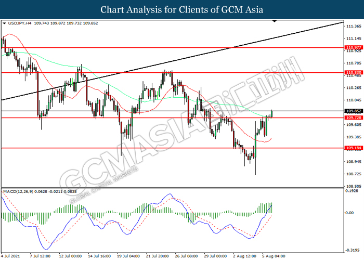Image resolution: width=364 pixels, height=260 pixels.
Task: Click the 2 Aug 12:00 time label
Action: [245, 256]
